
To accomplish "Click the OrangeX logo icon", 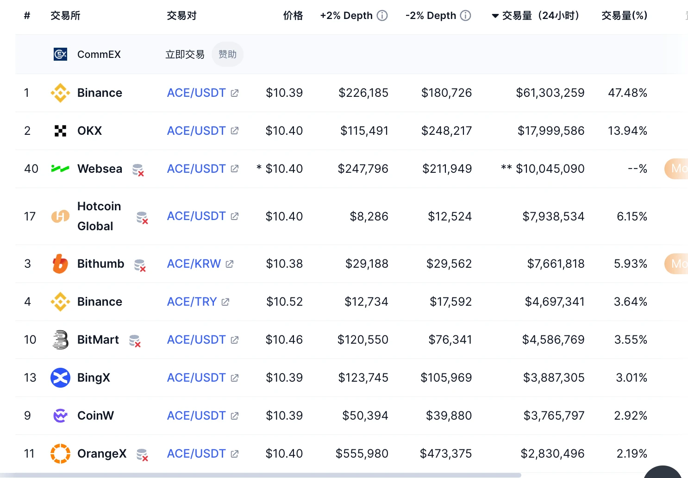I will tap(60, 453).
